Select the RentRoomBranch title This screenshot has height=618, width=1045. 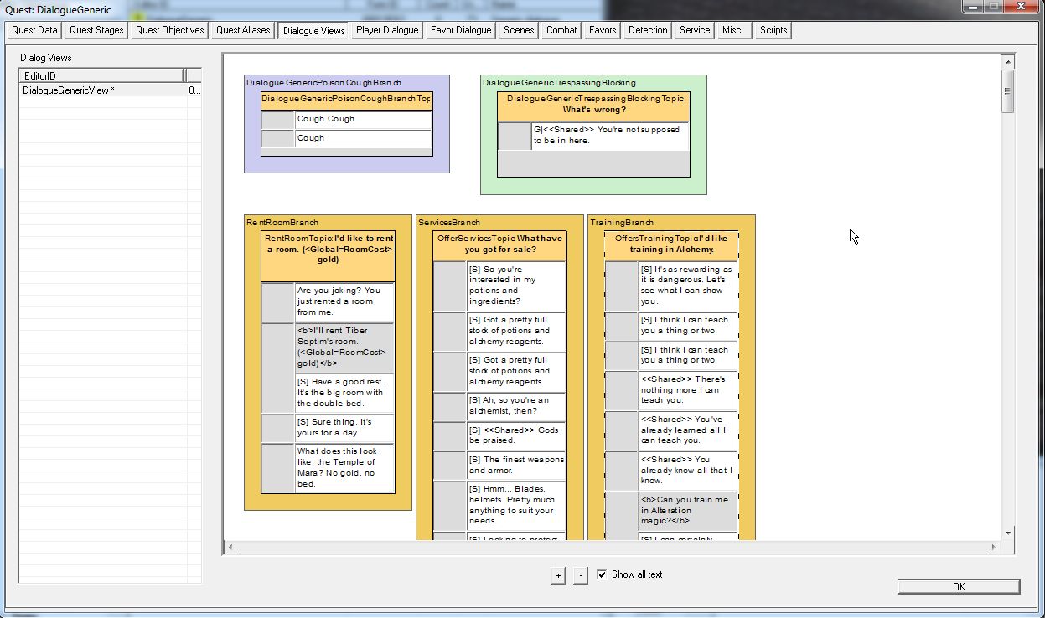(x=282, y=223)
